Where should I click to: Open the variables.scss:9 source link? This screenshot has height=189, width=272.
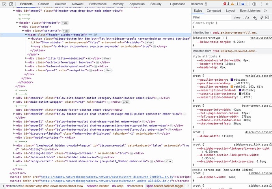tap(258, 76)
